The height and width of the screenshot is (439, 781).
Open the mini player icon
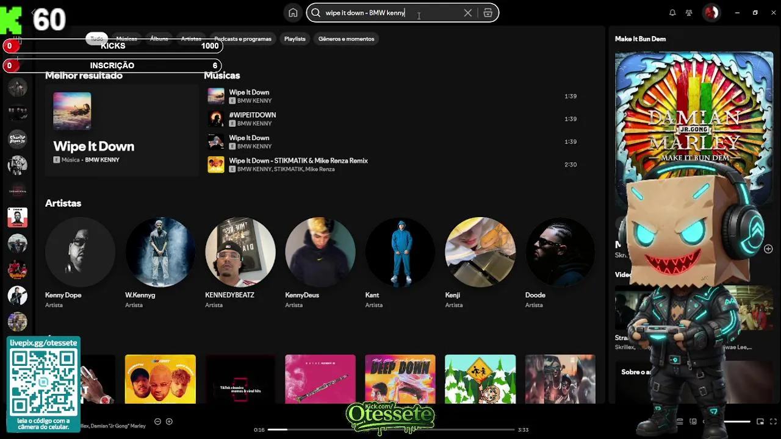tap(760, 421)
